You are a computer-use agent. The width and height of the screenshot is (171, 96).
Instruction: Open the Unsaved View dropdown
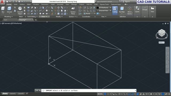(x=104, y=11)
